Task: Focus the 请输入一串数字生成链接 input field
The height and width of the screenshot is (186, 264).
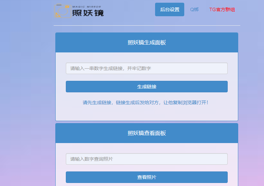Action: click(147, 68)
